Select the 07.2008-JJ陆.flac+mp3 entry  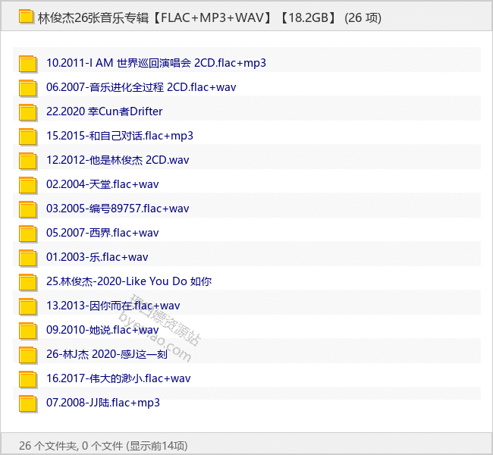(103, 403)
